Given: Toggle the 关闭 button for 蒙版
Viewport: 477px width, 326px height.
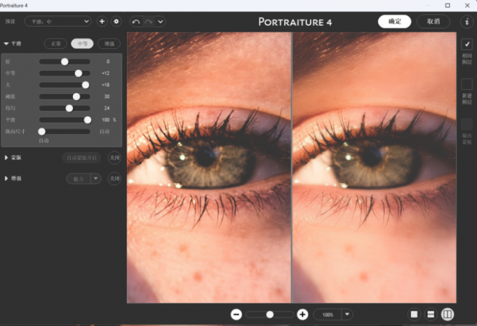Looking at the screenshot, I should coord(114,158).
